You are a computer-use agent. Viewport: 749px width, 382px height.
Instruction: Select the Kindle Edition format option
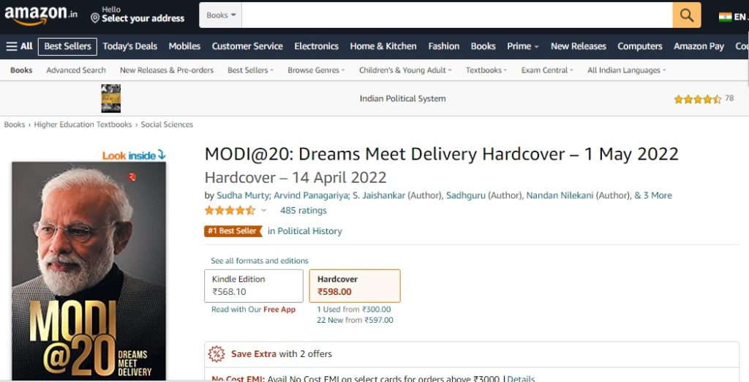pos(254,286)
